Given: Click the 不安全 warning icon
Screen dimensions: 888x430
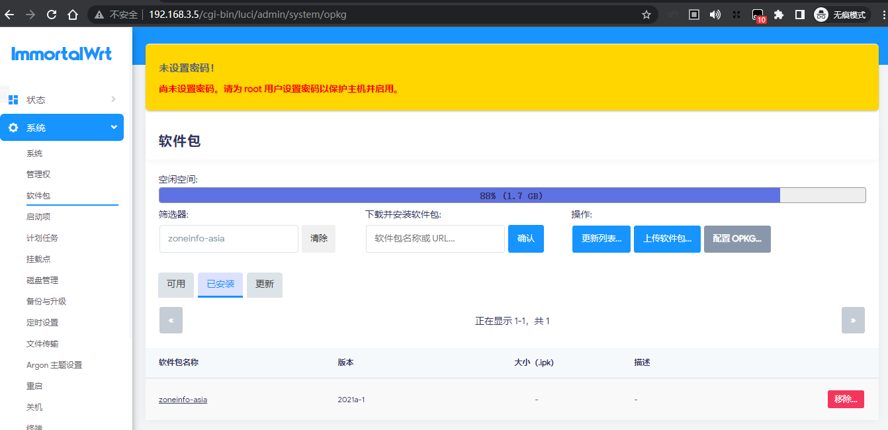Looking at the screenshot, I should coord(98,14).
